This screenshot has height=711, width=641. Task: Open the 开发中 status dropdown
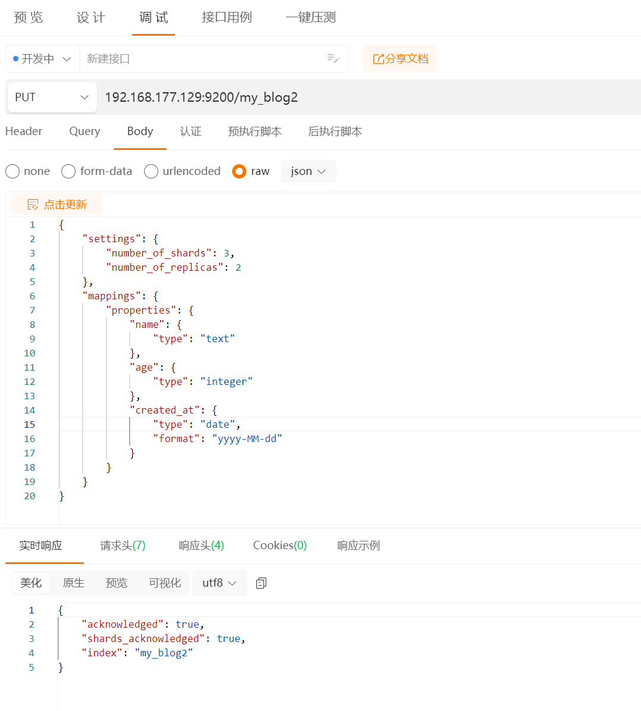pyautogui.click(x=42, y=59)
